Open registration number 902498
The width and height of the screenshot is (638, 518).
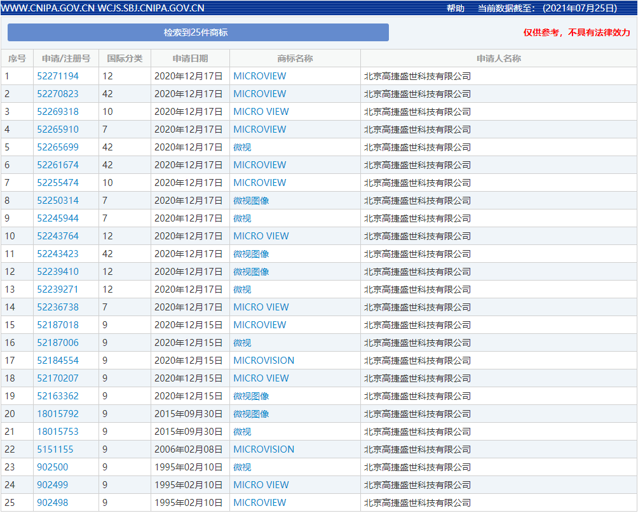[x=52, y=503]
